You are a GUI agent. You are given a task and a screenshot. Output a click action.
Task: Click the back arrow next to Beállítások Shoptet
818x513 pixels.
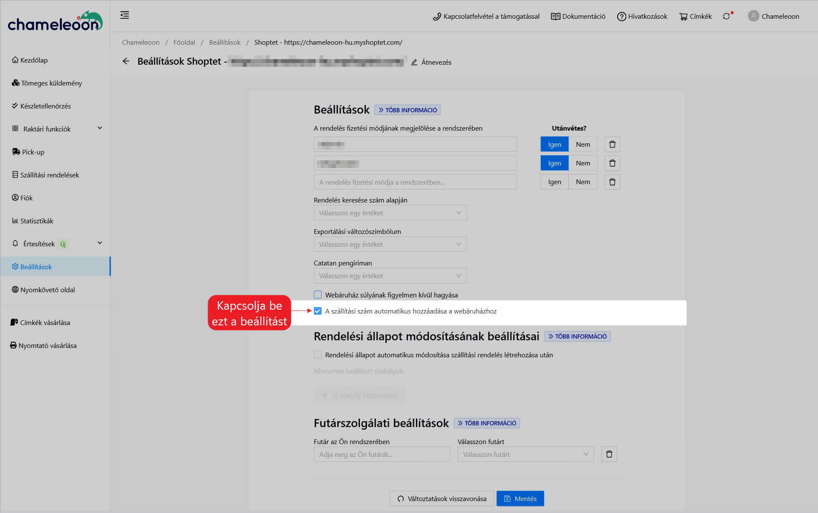tap(126, 61)
